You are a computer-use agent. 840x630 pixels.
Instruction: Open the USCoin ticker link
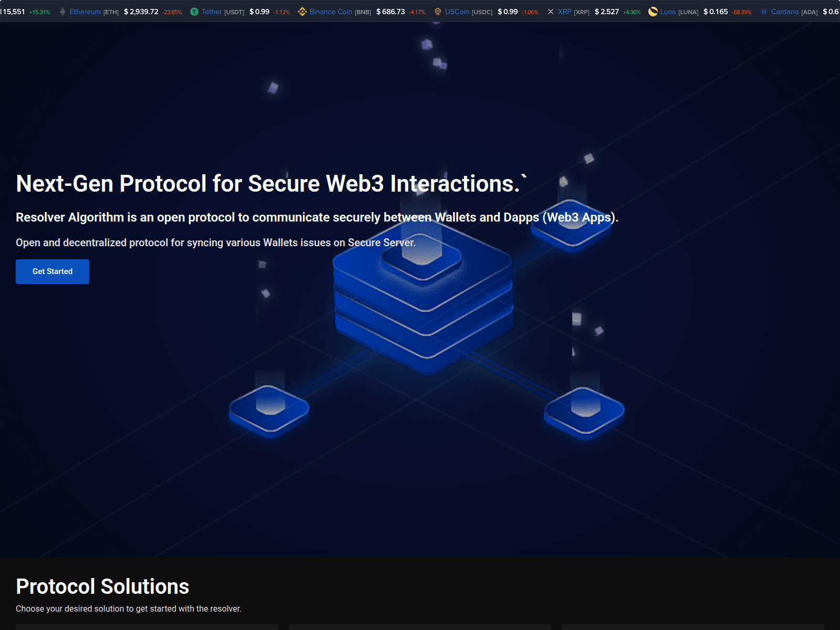pyautogui.click(x=457, y=12)
